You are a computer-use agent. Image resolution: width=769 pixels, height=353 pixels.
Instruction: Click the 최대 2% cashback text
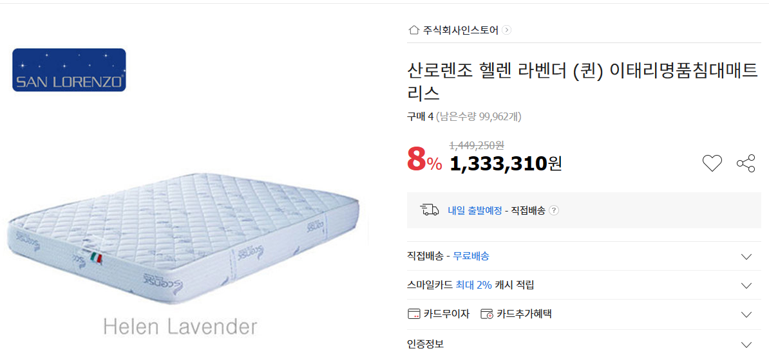pyautogui.click(x=473, y=285)
